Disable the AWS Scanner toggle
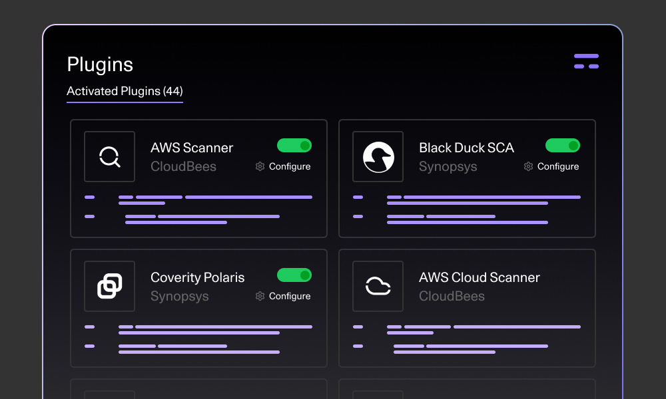 (294, 146)
